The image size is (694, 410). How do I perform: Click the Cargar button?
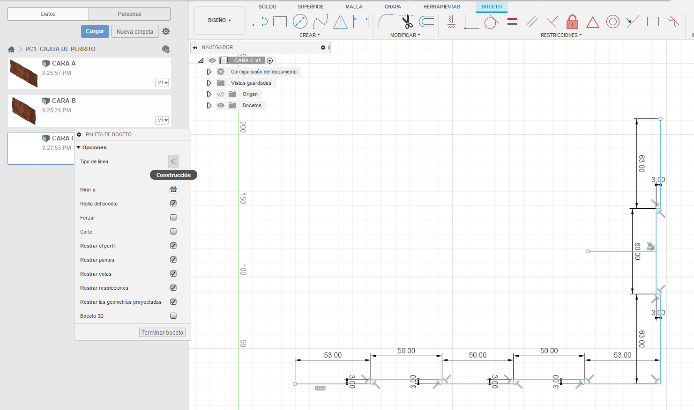click(x=95, y=31)
